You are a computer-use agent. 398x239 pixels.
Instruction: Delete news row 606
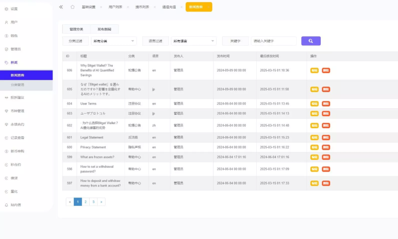[x=326, y=70]
